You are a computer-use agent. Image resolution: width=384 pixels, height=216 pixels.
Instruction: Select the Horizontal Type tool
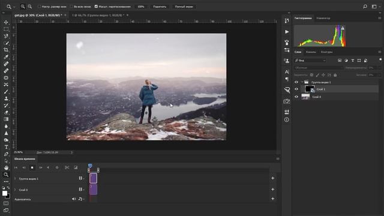coord(6,147)
